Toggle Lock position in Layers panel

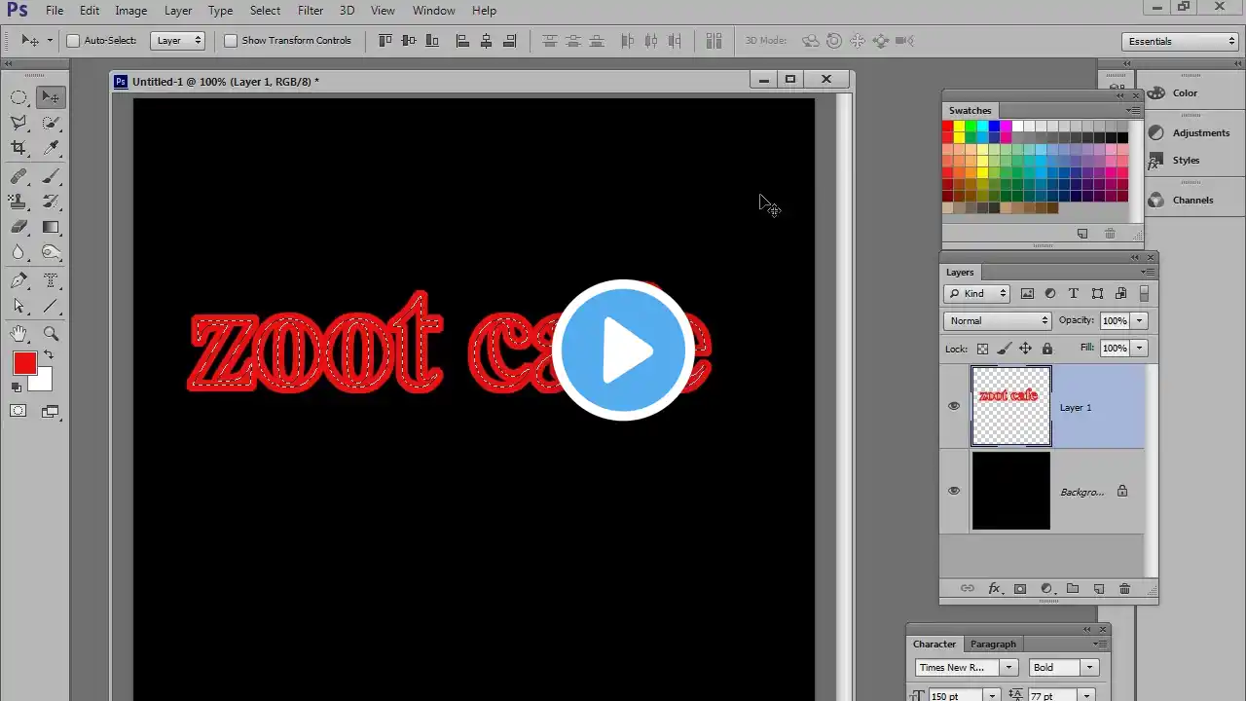1025,349
